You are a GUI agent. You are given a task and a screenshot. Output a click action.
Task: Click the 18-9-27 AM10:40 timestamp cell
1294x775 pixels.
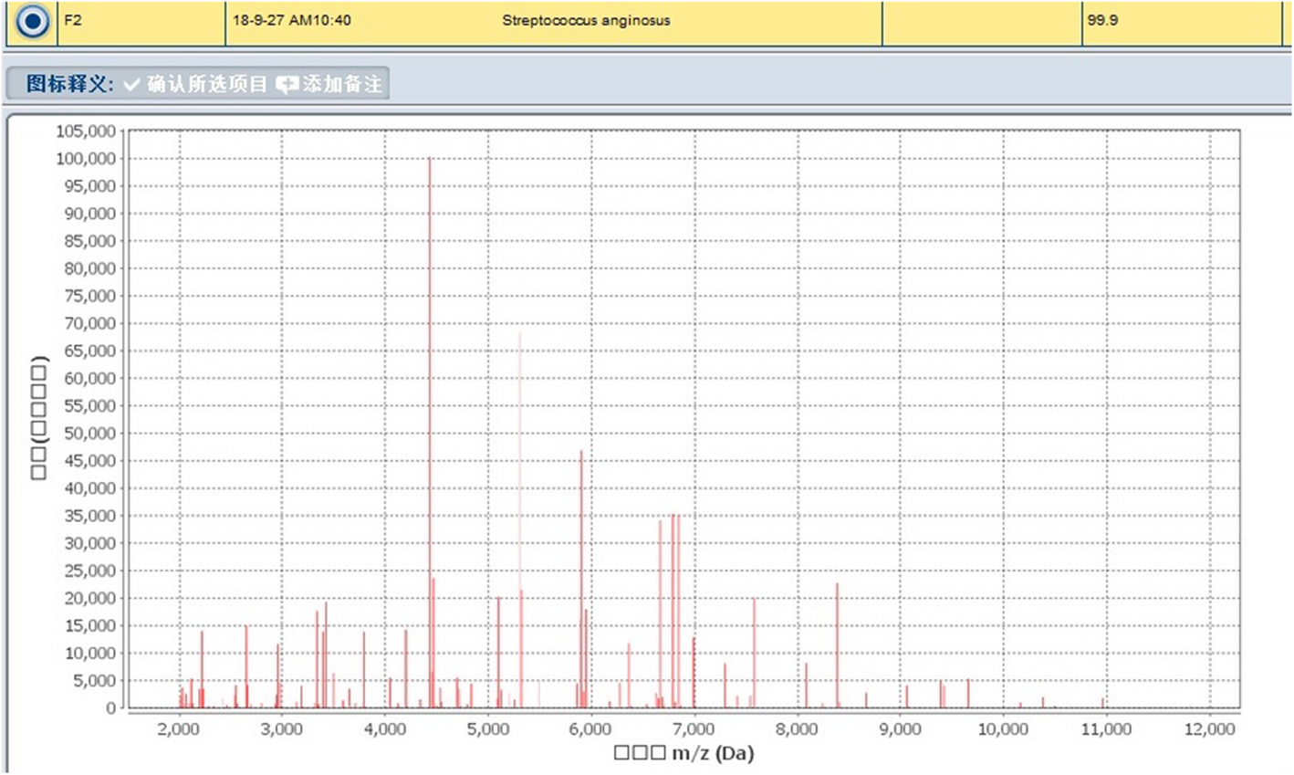291,20
